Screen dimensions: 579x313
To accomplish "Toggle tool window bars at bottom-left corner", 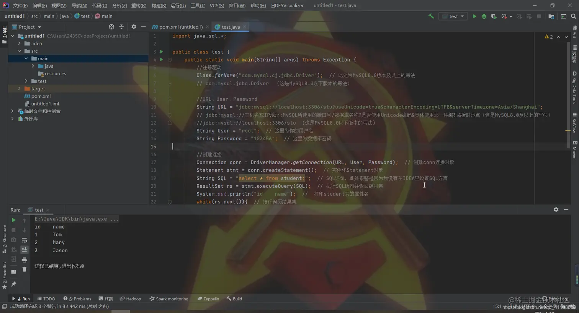I will point(4,306).
